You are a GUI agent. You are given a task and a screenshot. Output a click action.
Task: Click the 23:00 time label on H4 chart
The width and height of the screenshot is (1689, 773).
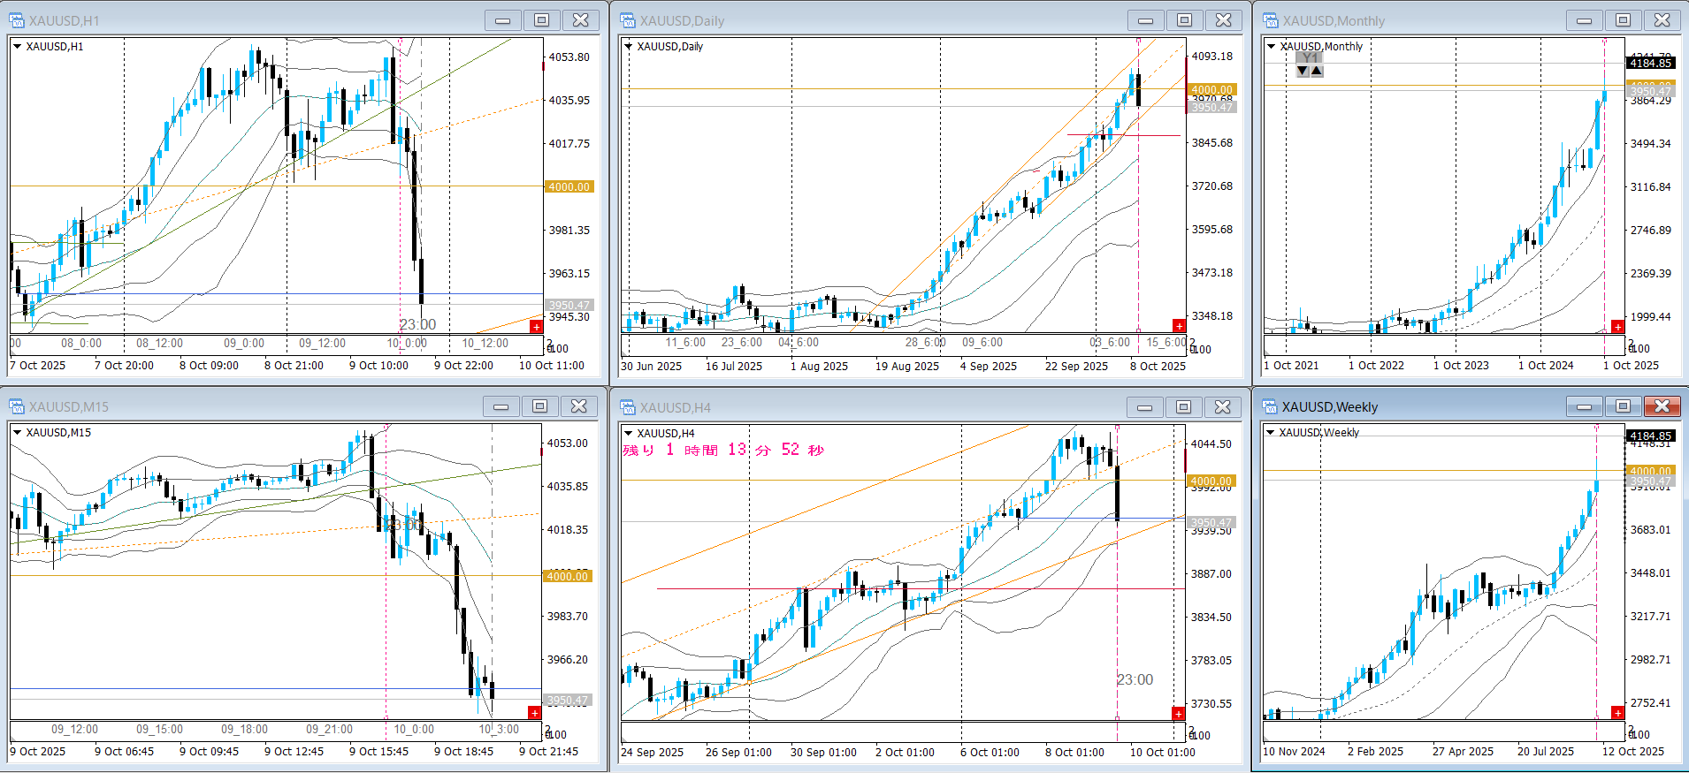coord(1135,679)
